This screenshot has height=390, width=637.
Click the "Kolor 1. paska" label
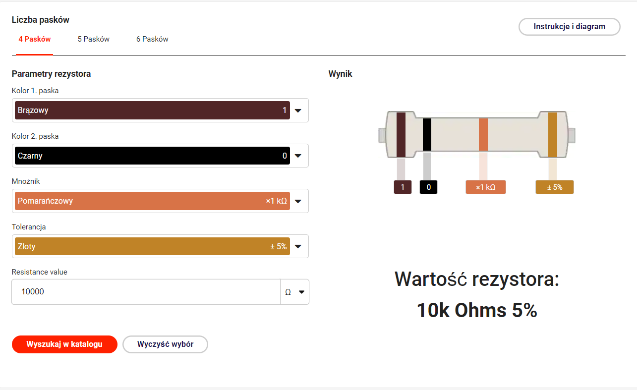point(35,91)
